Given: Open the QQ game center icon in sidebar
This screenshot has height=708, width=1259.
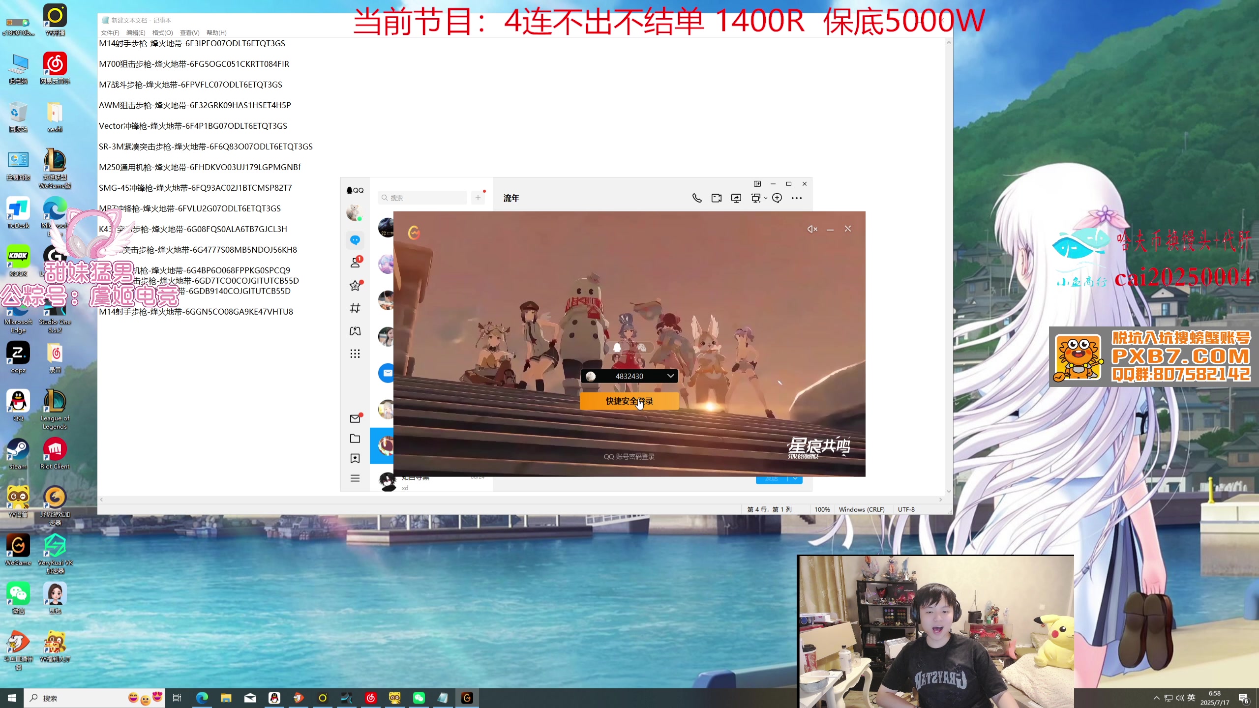Looking at the screenshot, I should click(355, 331).
